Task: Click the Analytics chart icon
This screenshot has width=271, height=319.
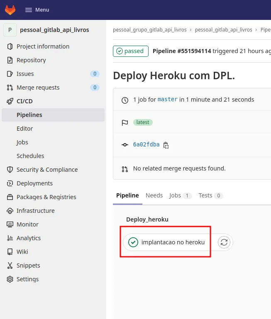Action: click(x=10, y=238)
